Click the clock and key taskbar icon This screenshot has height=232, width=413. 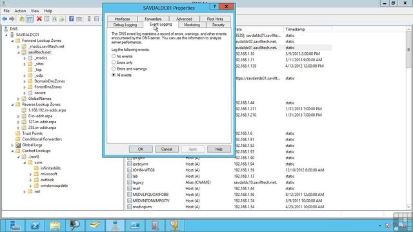175,226
